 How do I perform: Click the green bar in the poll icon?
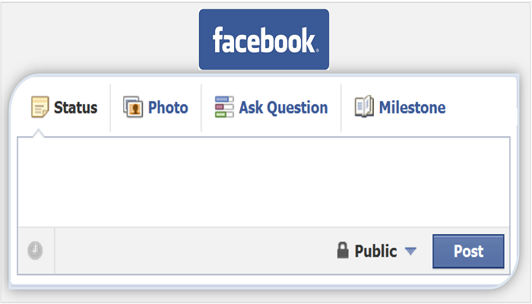pyautogui.click(x=224, y=114)
